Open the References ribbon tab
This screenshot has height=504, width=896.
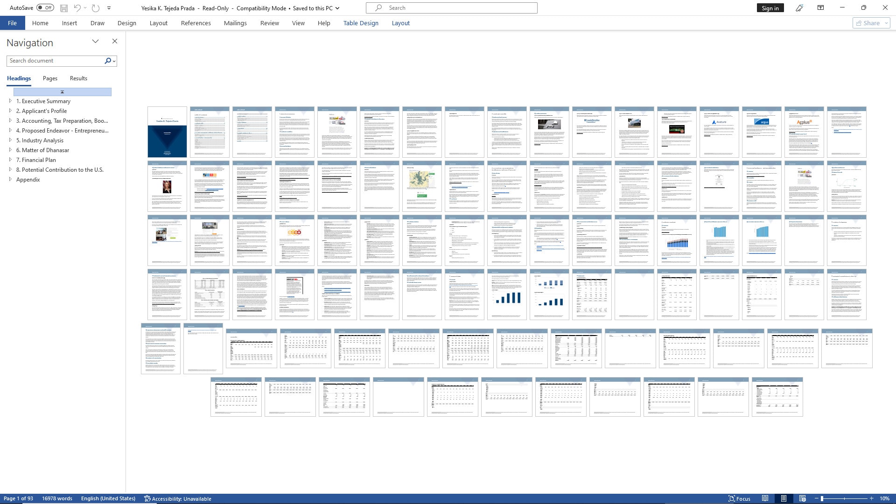click(x=195, y=23)
